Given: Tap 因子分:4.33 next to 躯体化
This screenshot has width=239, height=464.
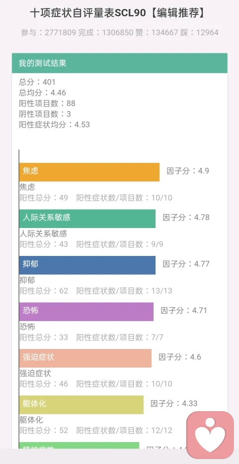Looking at the screenshot, I should tap(174, 403).
